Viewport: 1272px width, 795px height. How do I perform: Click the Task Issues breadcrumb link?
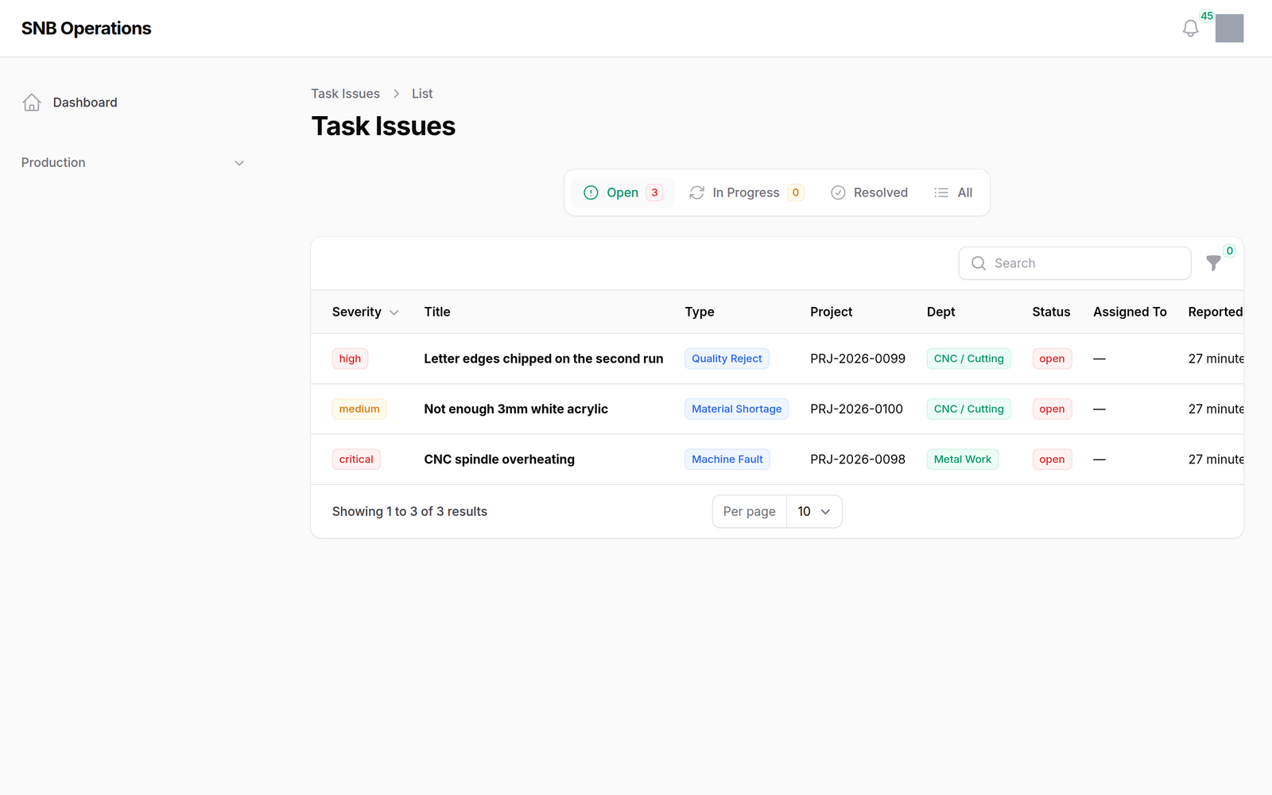(345, 94)
